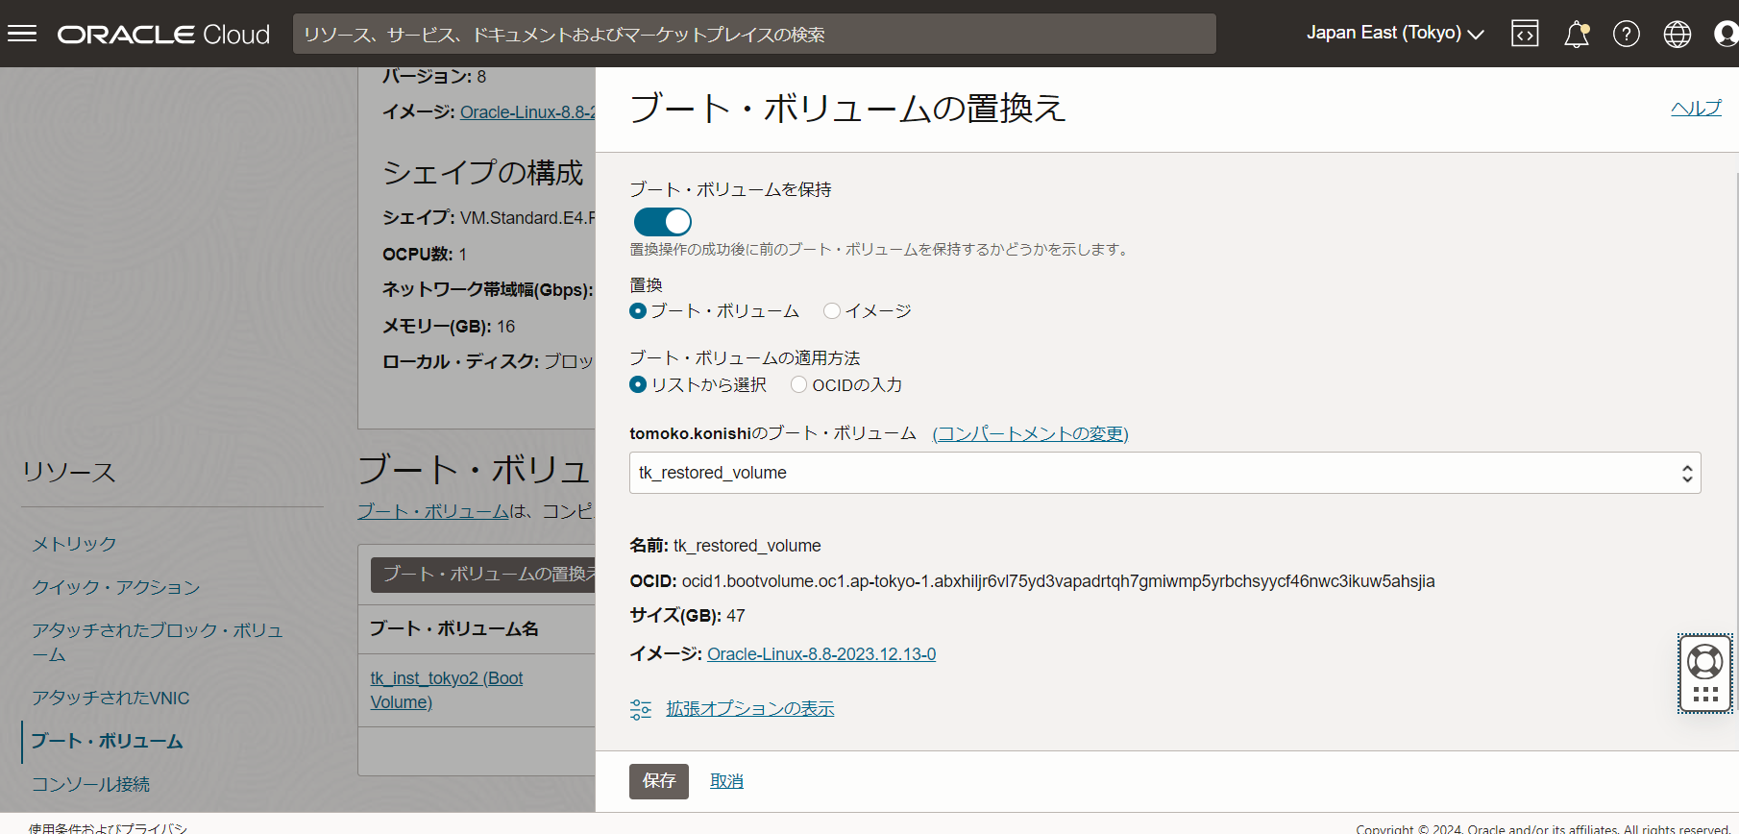The height and width of the screenshot is (834, 1739).
Task: Click the ブート・ボリューム名 column header
Action: click(454, 628)
